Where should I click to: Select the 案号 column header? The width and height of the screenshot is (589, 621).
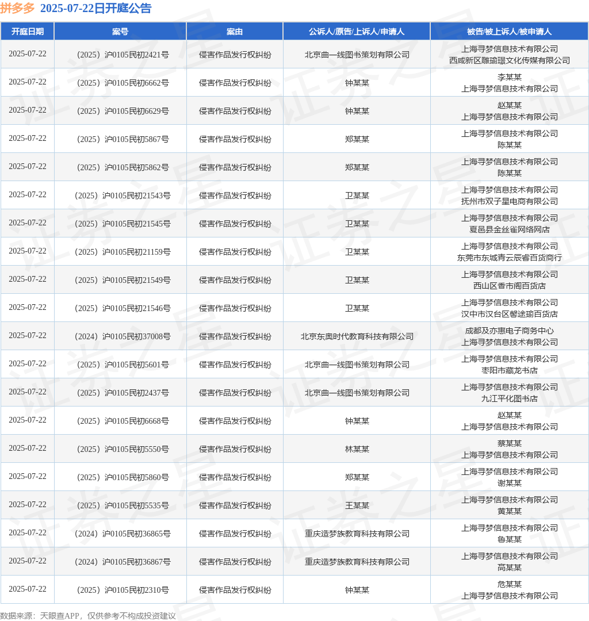pyautogui.click(x=120, y=32)
